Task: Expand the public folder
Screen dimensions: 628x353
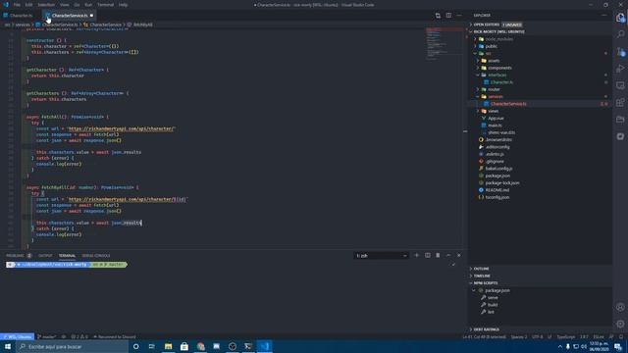Action: pyautogui.click(x=491, y=46)
